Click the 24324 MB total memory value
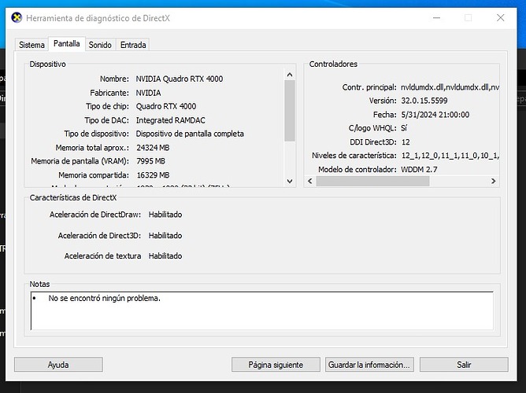Image resolution: width=526 pixels, height=393 pixels. tap(153, 148)
